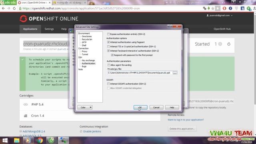
Task: Open Coc Coc browser from the taskbar
Action: [x=51, y=140]
